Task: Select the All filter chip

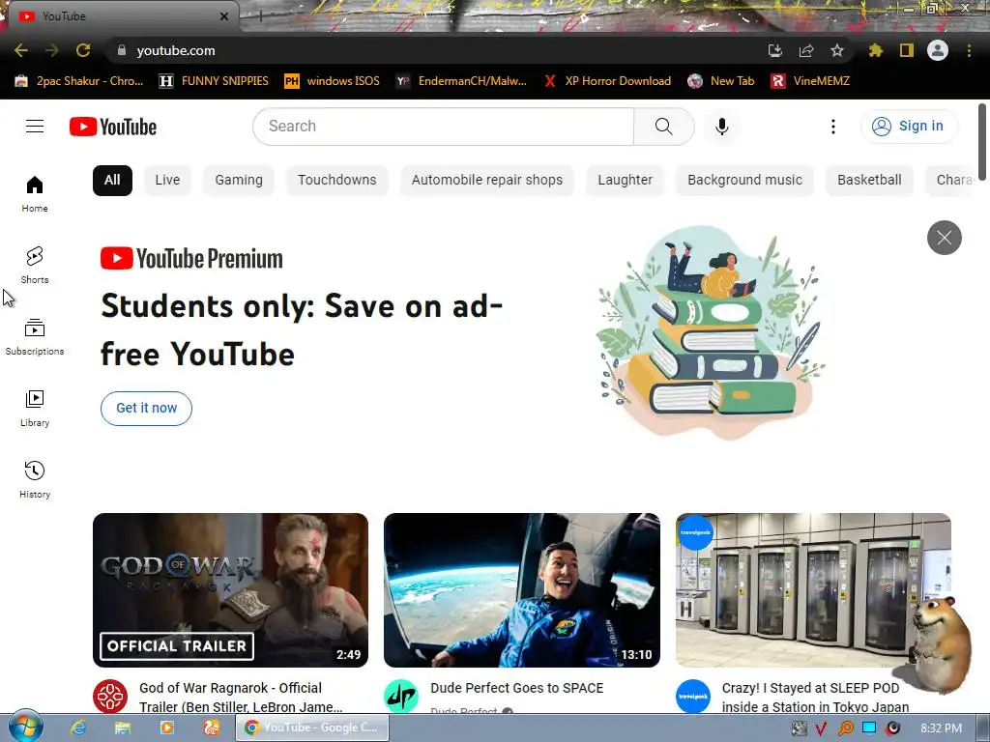Action: point(112,180)
